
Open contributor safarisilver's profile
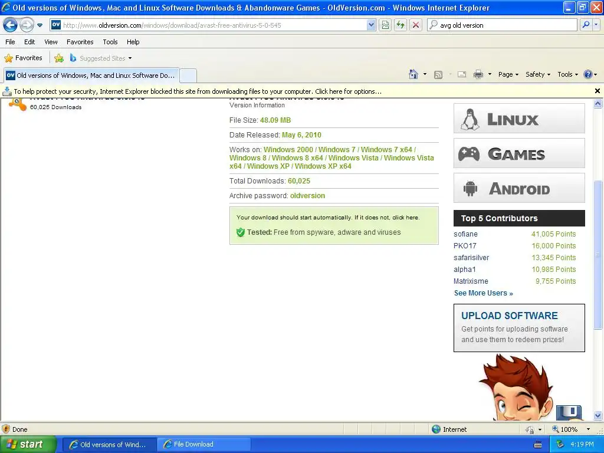click(471, 258)
